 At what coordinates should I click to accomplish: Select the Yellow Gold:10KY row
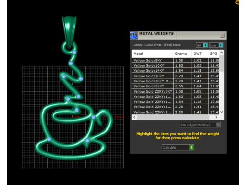[175, 65]
